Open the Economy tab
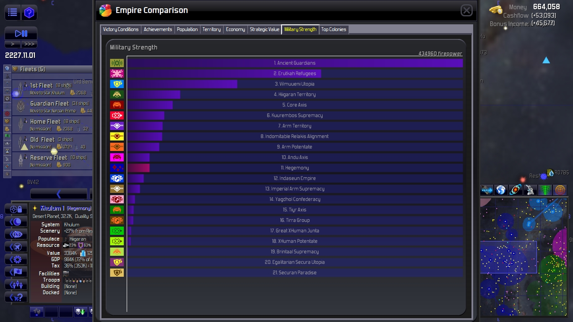This screenshot has width=573, height=322. pos(235,29)
